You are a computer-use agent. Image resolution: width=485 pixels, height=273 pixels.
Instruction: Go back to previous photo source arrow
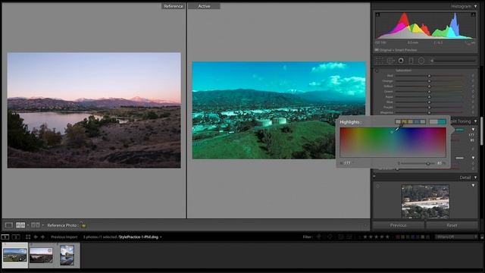pos(36,237)
